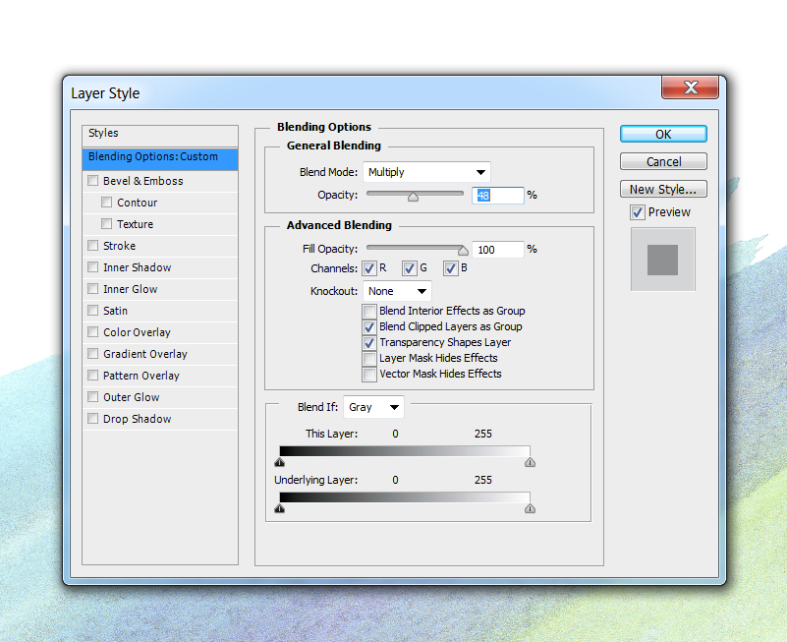Uncheck the G channel checkbox
Image resolution: width=787 pixels, height=642 pixels.
410,268
